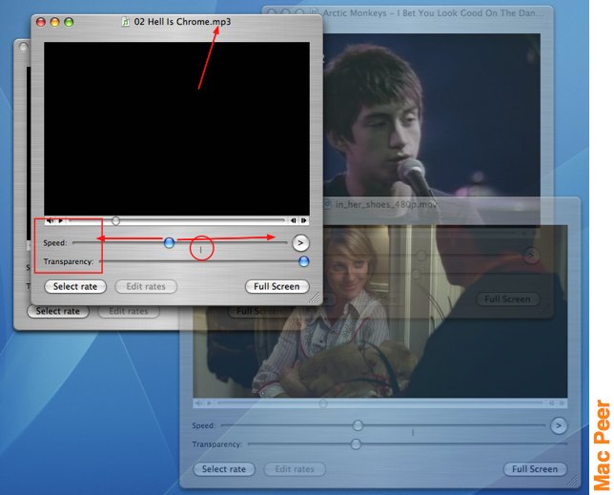Mute volume icon in Hell Is Chrome window
Screen dimensions: 614x495
(50, 221)
